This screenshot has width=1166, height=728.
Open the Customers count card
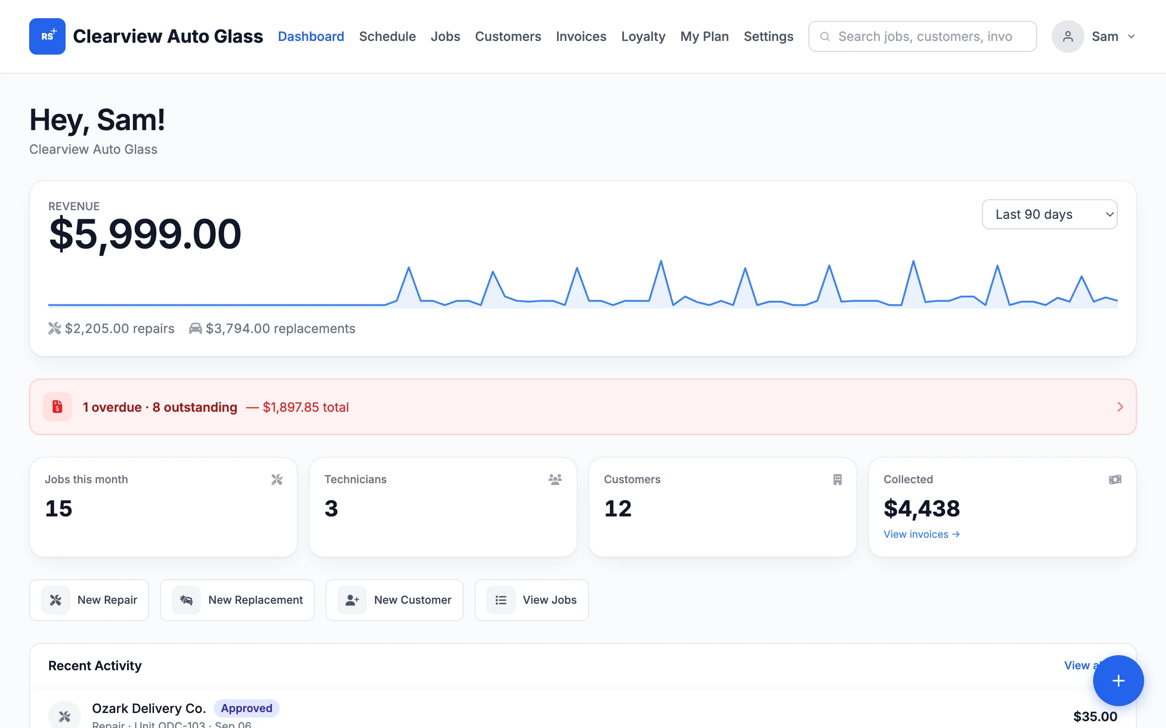[x=722, y=507]
